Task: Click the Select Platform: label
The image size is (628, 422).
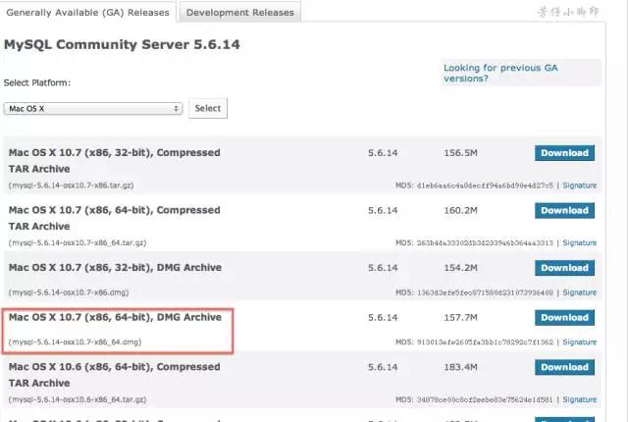Action: coord(37,82)
